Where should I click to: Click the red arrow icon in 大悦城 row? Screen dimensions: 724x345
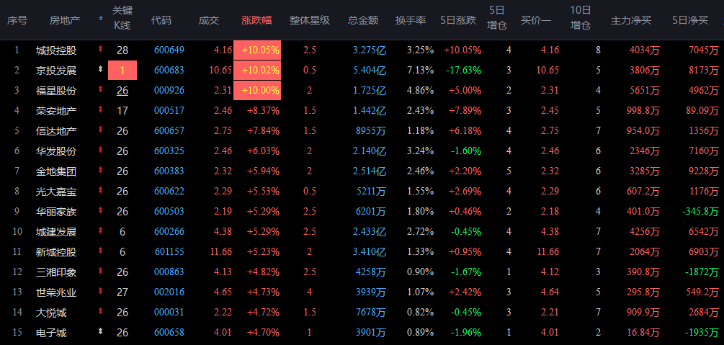(x=101, y=312)
